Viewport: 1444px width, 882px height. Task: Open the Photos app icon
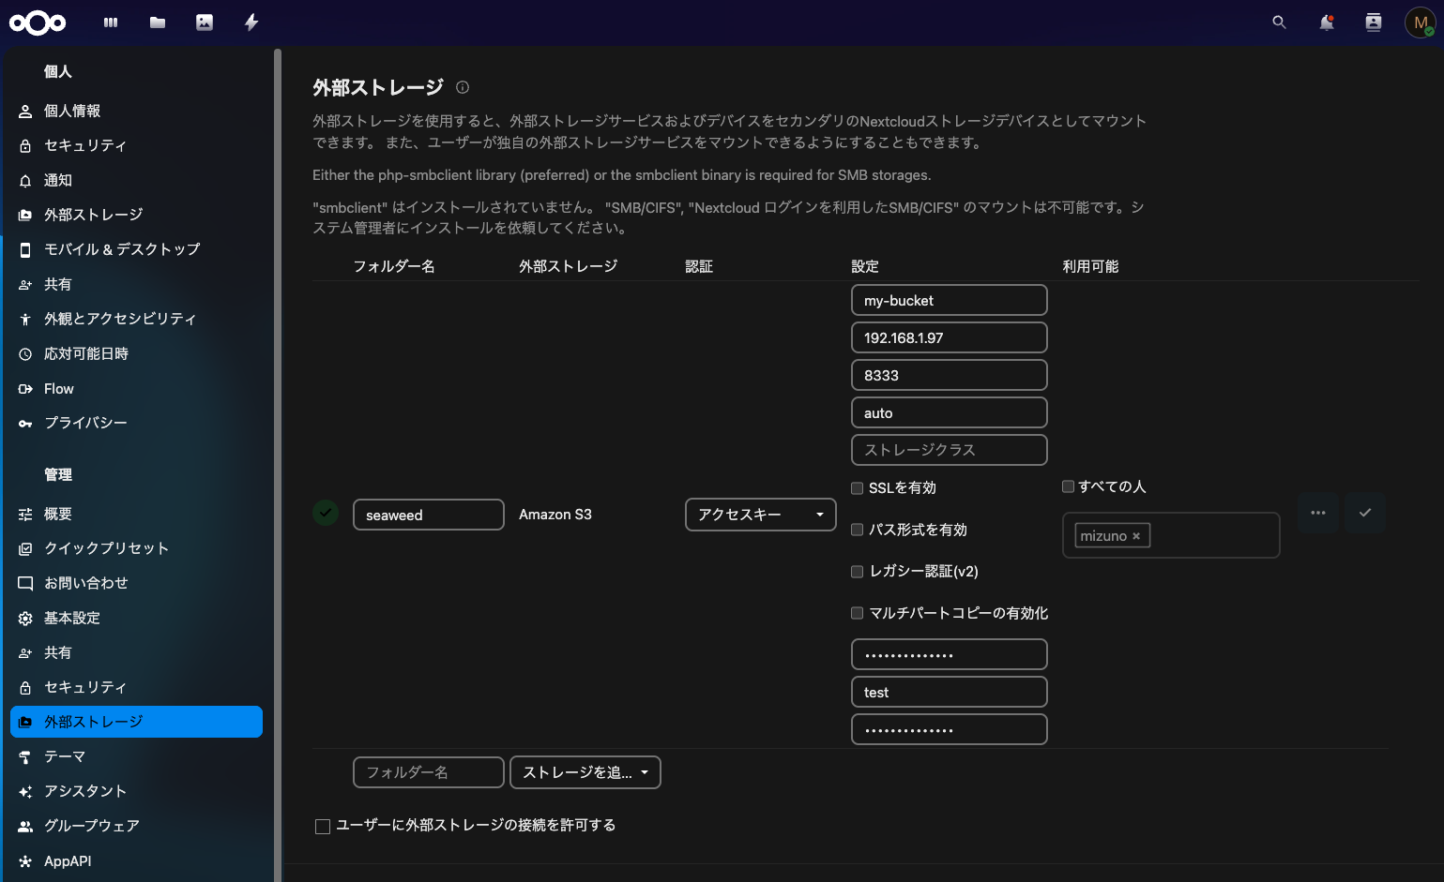pyautogui.click(x=205, y=22)
